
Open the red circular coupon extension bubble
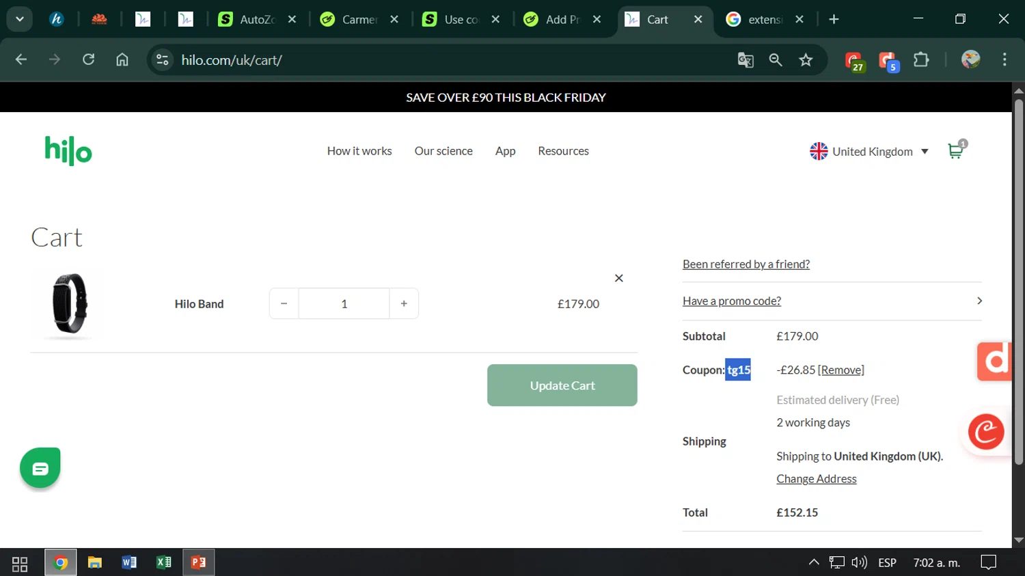tap(986, 432)
